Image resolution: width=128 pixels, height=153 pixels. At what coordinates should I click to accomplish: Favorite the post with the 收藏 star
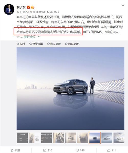[15, 150]
